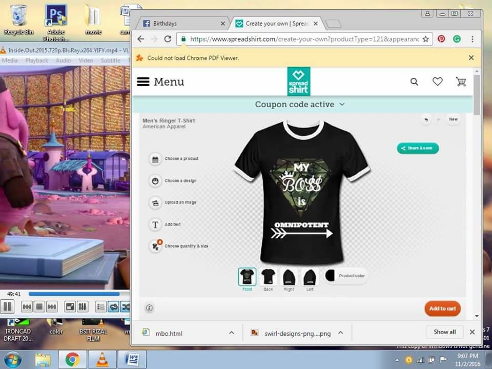
Task: Click the info icon below designer
Action: (149, 308)
